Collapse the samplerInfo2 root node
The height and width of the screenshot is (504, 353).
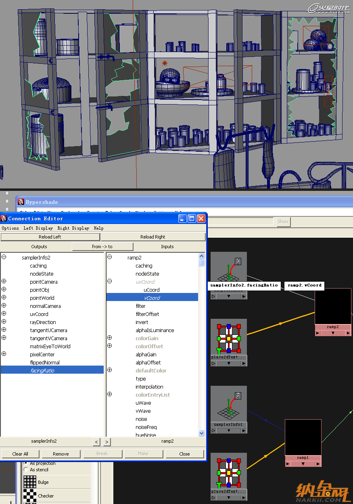[4, 257]
